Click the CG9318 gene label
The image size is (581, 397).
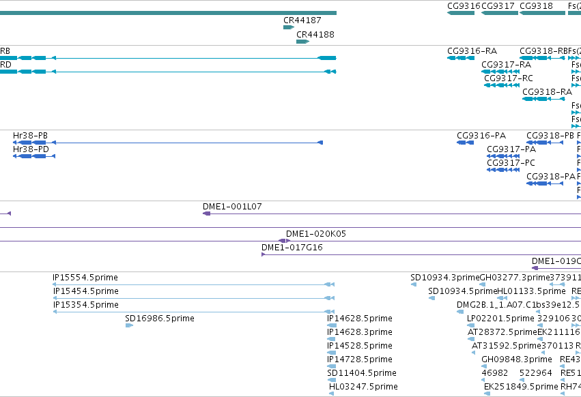(x=536, y=6)
